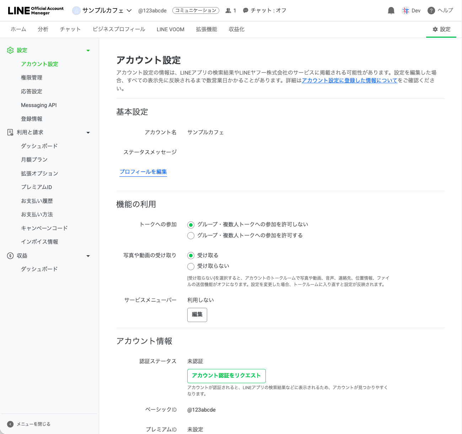Open Messaging API in the sidebar

[39, 105]
